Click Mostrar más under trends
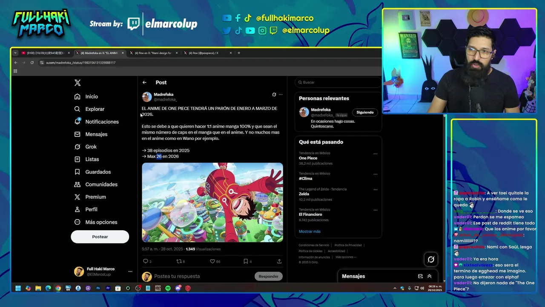 (310, 232)
